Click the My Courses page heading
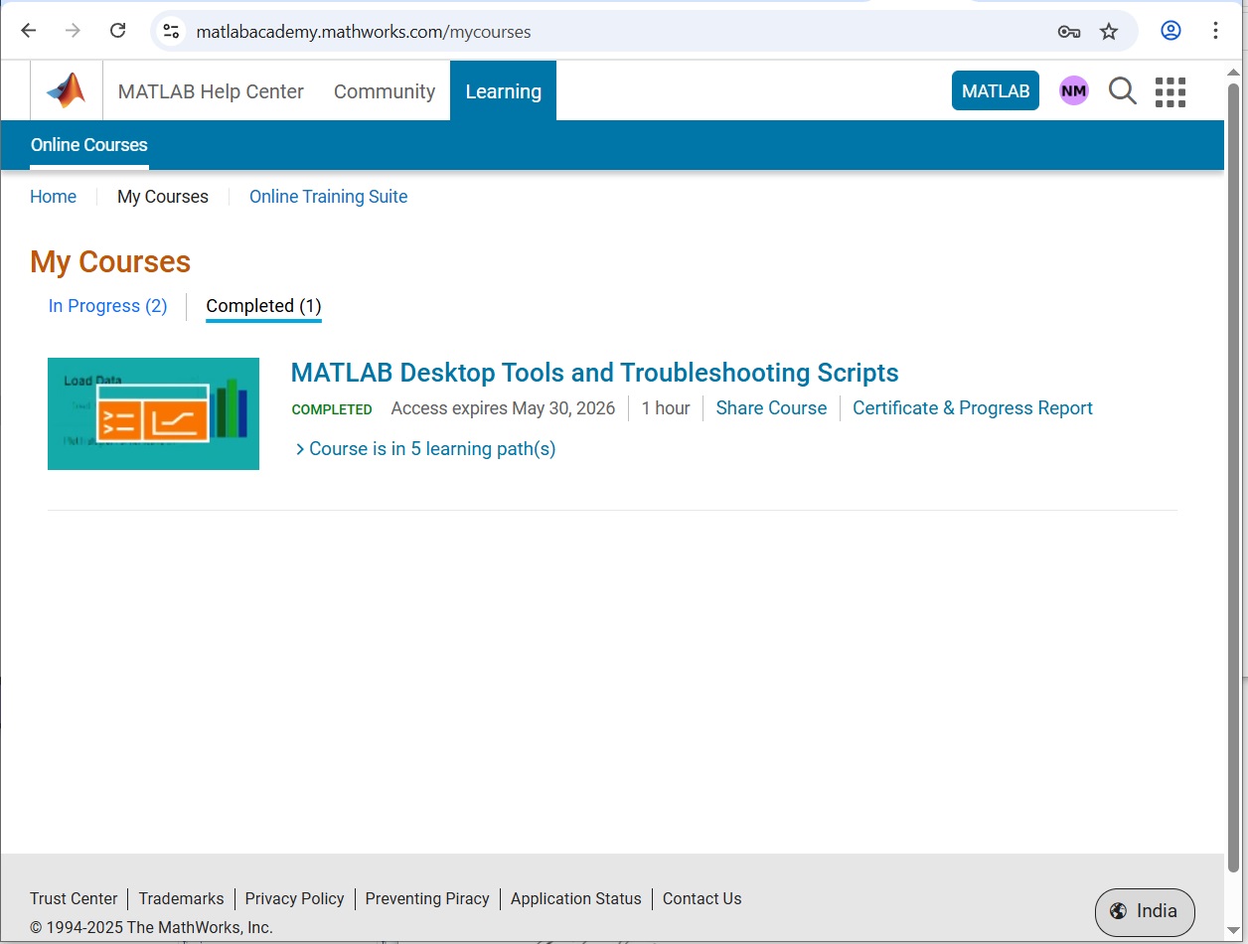1248x944 pixels. click(110, 261)
